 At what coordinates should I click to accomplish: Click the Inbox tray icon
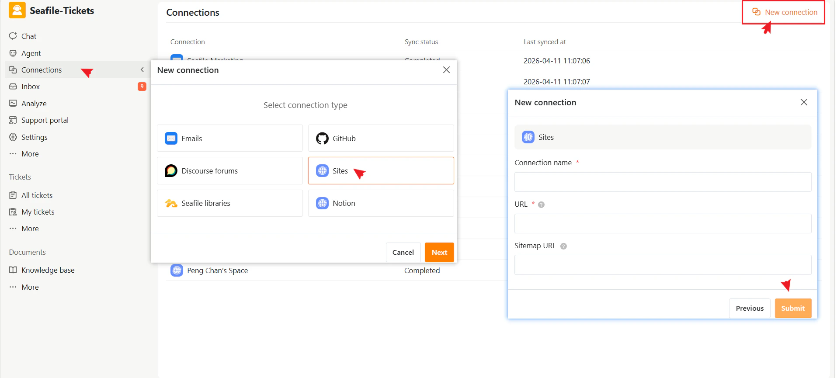[13, 87]
